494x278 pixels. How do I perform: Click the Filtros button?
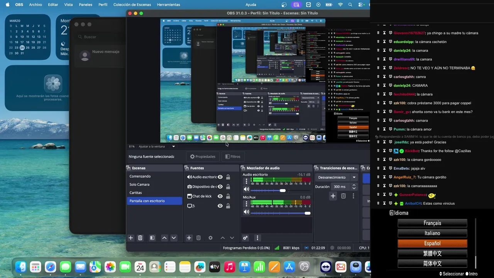(x=233, y=156)
